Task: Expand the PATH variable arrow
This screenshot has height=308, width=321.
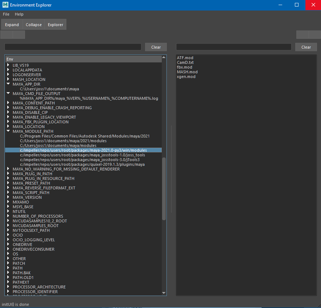Action: pos(8,268)
